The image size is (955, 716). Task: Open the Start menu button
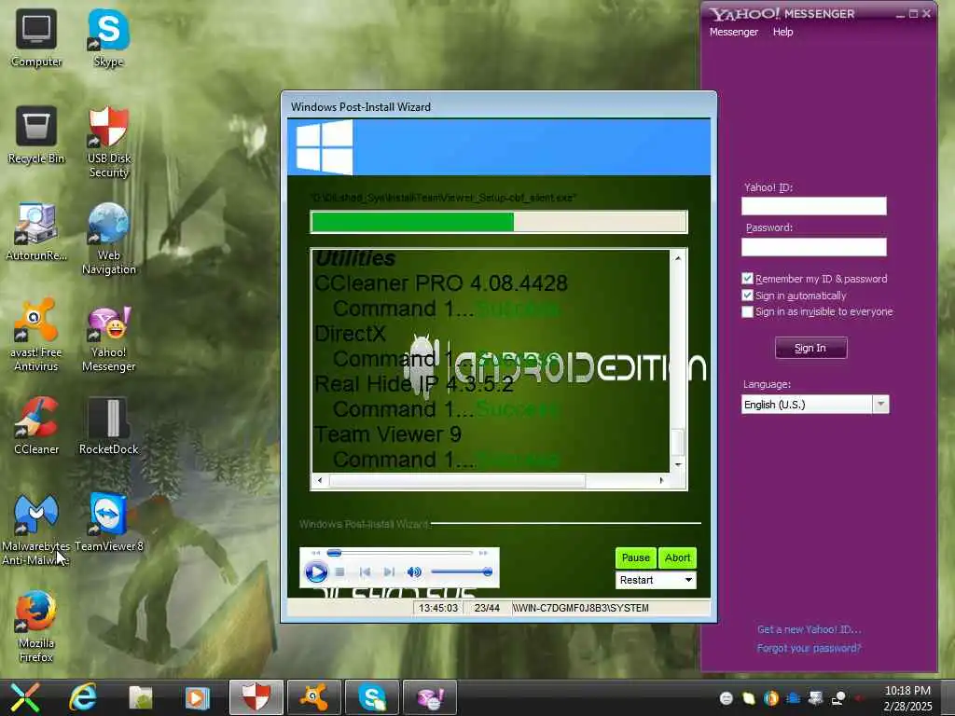click(25, 697)
